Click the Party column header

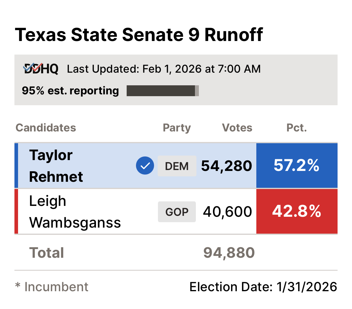coord(177,128)
